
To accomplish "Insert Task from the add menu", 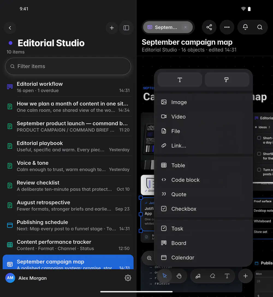I will [x=203, y=228].
